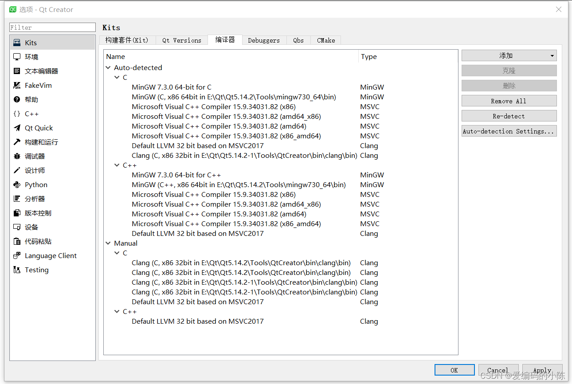The height and width of the screenshot is (384, 572).
Task: Collapse the Auto-detected tree node
Action: tap(108, 68)
